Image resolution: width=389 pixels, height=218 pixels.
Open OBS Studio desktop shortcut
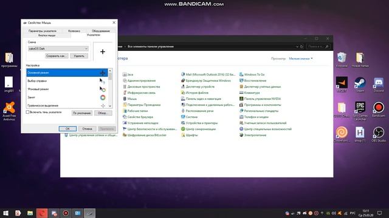pos(378,134)
